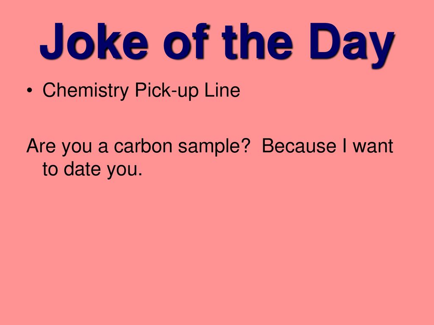Screen dimensions: 434x325
Task: Select the word 'Day' in the title
Action: [x=351, y=46]
